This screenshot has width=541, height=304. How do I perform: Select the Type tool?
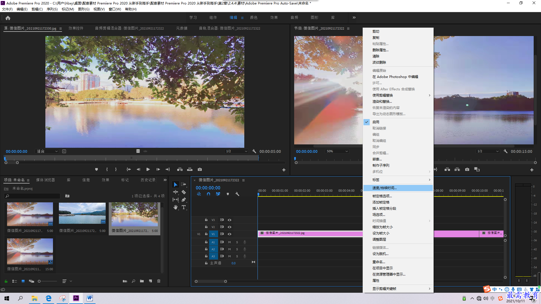coord(184,207)
